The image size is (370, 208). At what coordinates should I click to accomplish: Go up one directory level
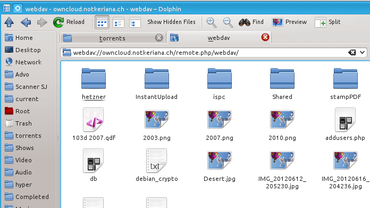click(9, 22)
